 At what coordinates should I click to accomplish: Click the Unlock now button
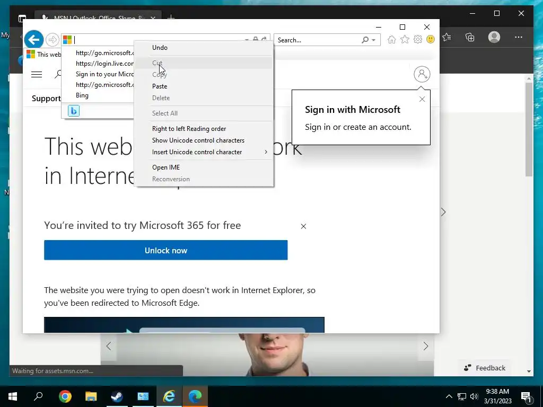pyautogui.click(x=165, y=250)
